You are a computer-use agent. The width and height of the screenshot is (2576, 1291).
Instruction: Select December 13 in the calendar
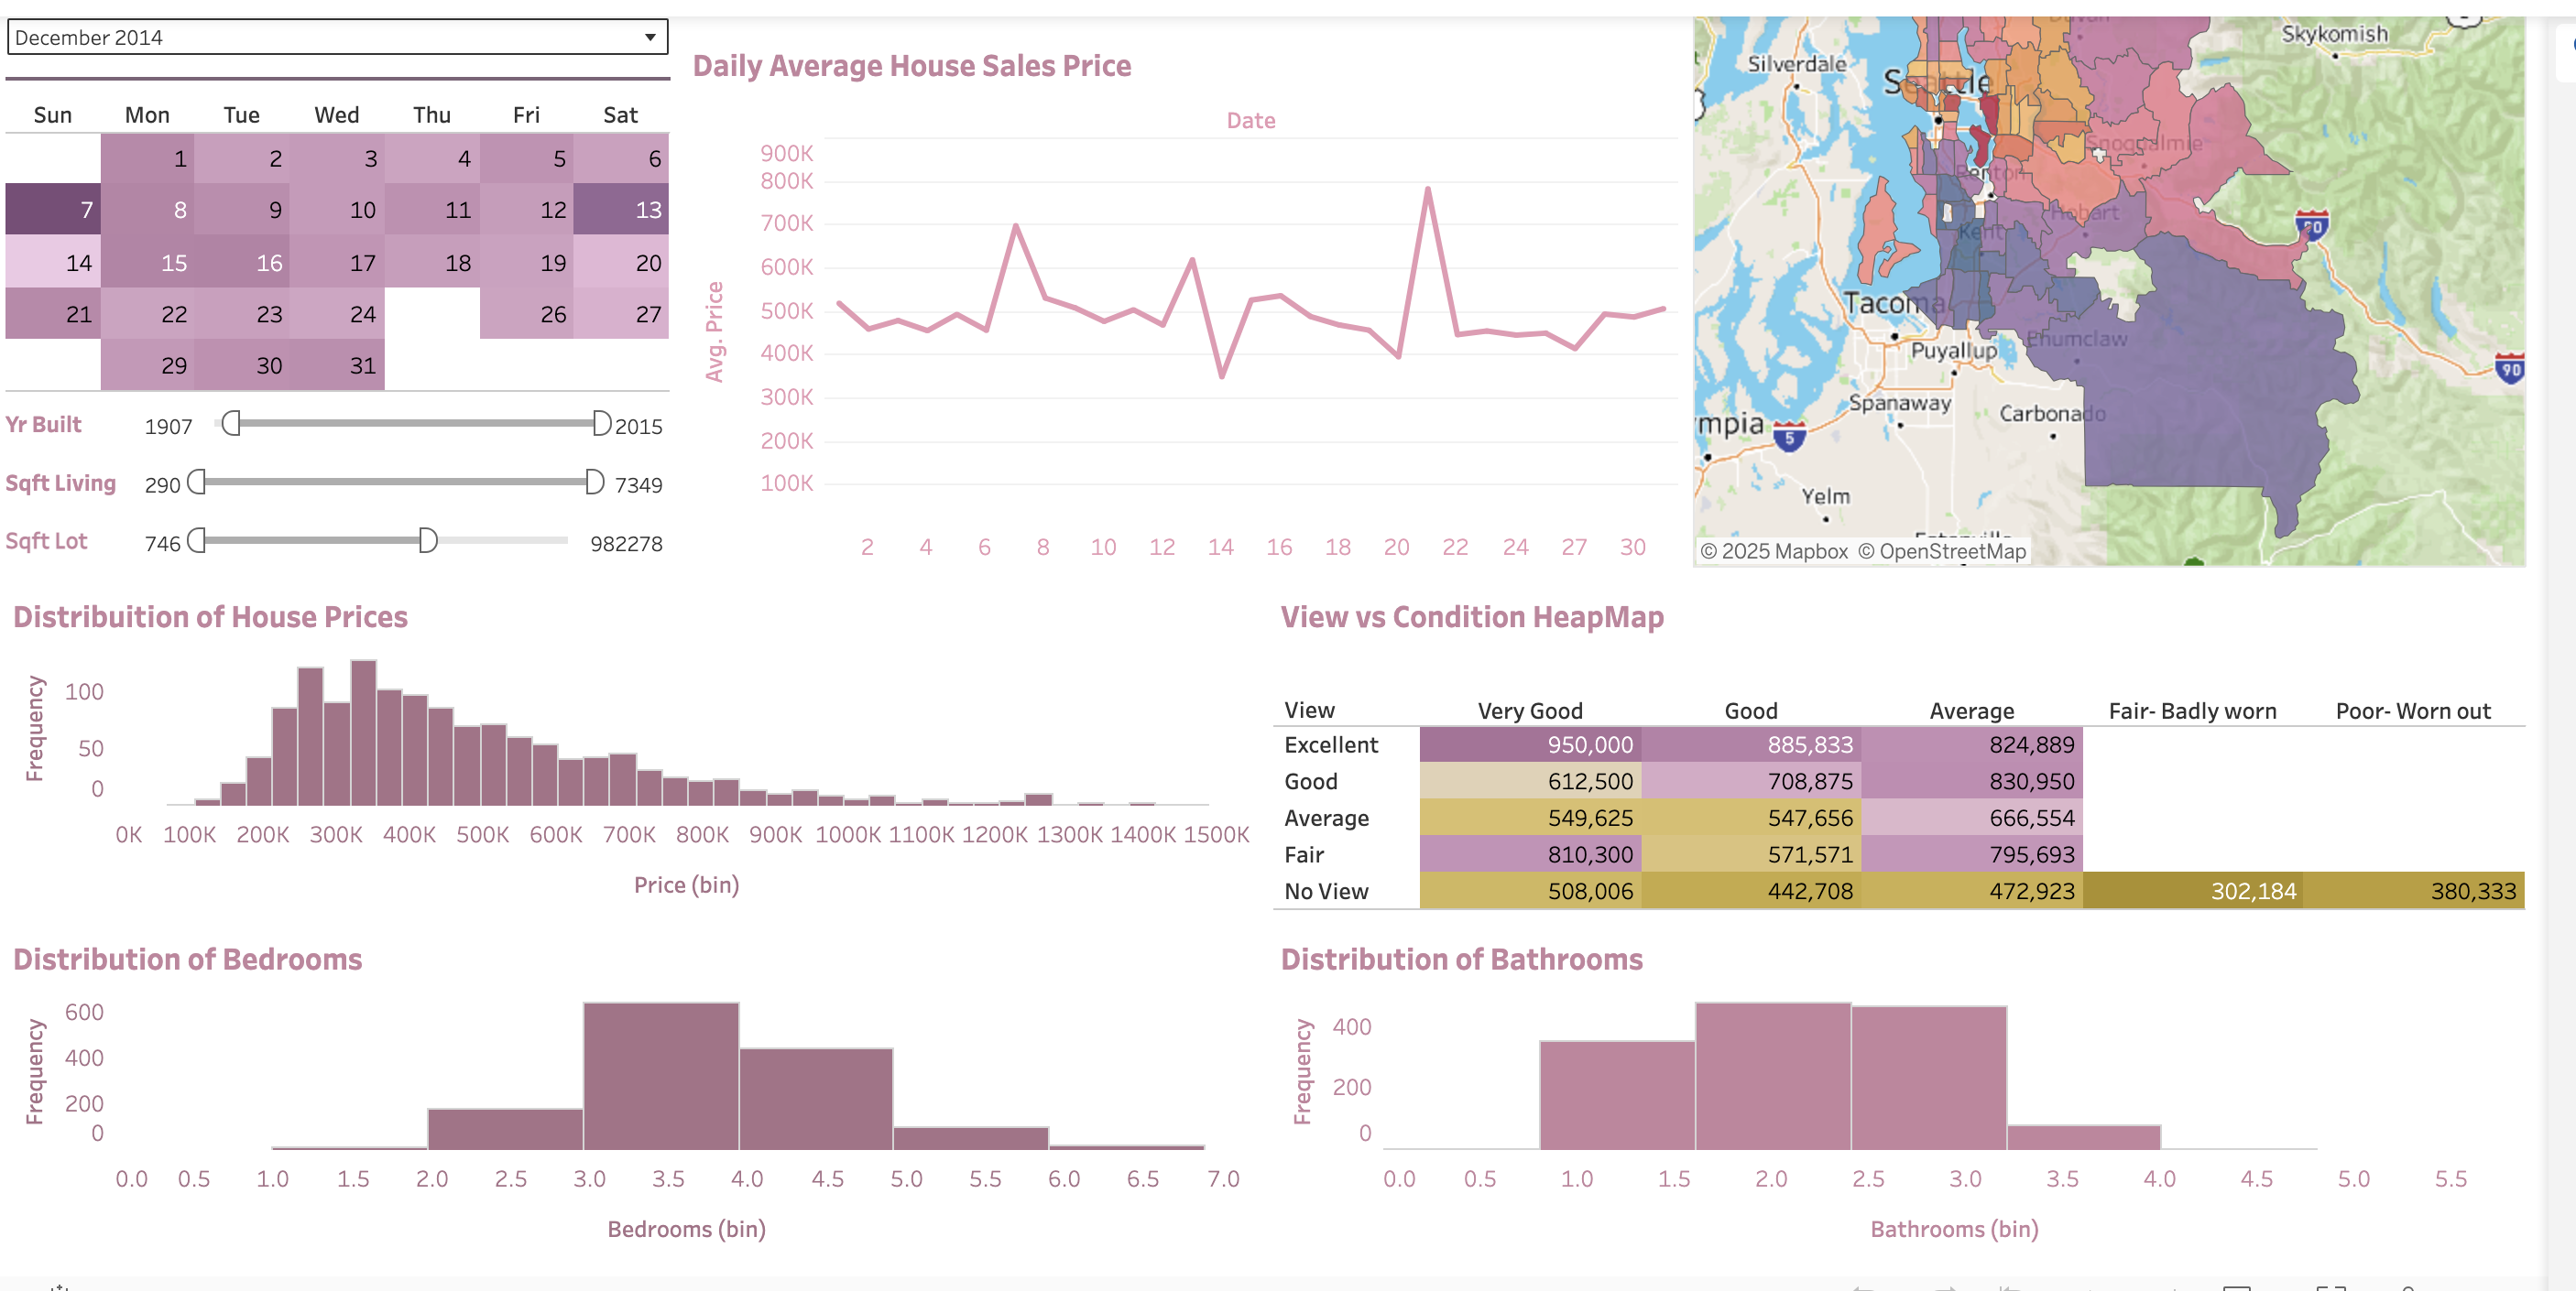click(x=621, y=209)
